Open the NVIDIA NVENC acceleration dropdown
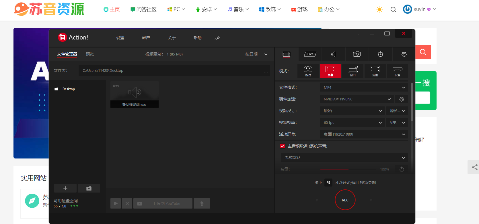The image size is (479, 224). click(x=357, y=99)
